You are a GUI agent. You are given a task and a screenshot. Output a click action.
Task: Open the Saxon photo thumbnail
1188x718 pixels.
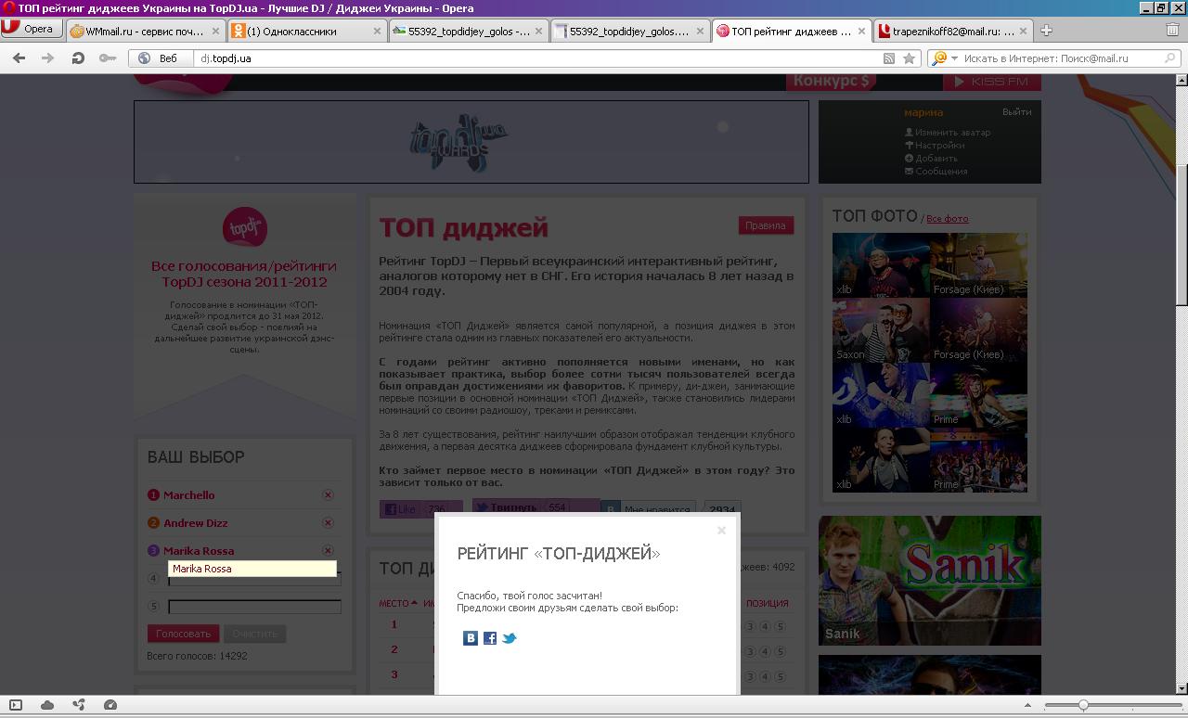tap(881, 330)
